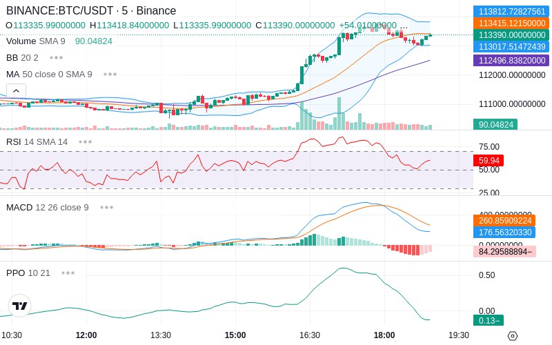This screenshot has height=345, width=552.
Task: Click the high price value H113418.84000000
Action: tap(129, 26)
